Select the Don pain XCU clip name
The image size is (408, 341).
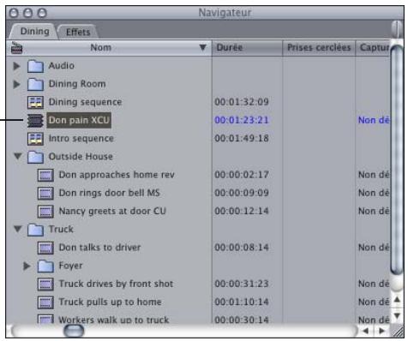(79, 120)
